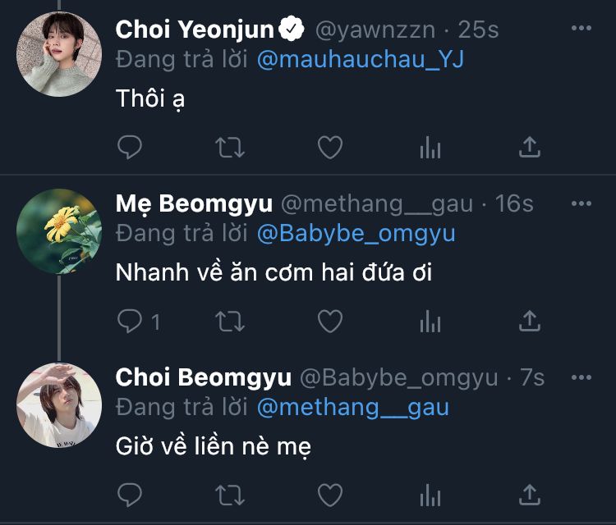Open the @Babybe_omgyu mention link
This screenshot has height=525, width=616.
point(356,233)
